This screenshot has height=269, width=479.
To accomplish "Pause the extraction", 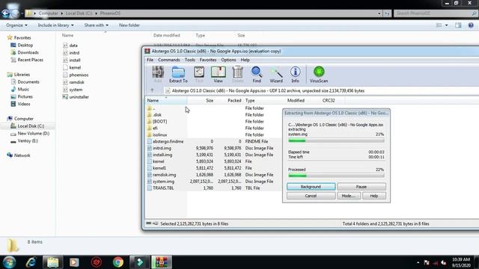I will tap(361, 187).
